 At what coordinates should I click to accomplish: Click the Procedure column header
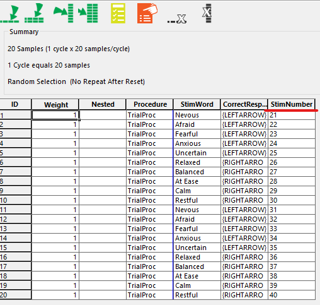click(x=150, y=104)
